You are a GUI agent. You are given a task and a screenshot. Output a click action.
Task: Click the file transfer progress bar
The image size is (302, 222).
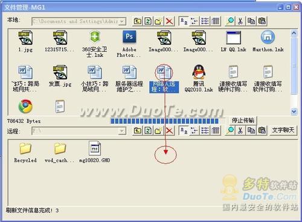tap(165, 121)
